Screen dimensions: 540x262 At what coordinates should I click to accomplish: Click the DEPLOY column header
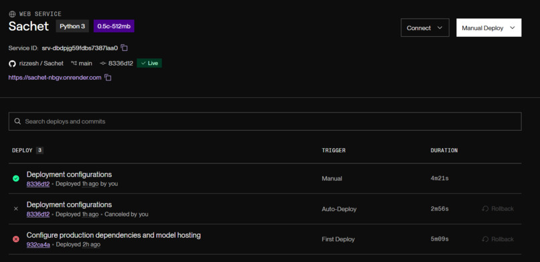[x=22, y=151]
